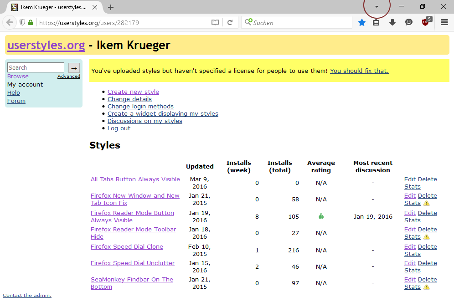Open Firefox Speed Dial Unclutter style
Viewport: 454px width, 307px height.
coord(133,263)
